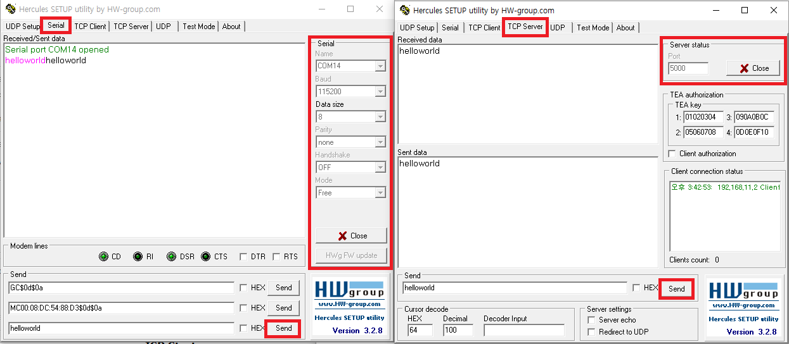Open the Handshake dropdown
The image size is (789, 344).
380,167
